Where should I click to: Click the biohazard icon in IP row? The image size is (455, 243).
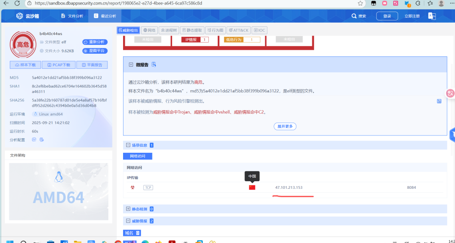[132, 187]
